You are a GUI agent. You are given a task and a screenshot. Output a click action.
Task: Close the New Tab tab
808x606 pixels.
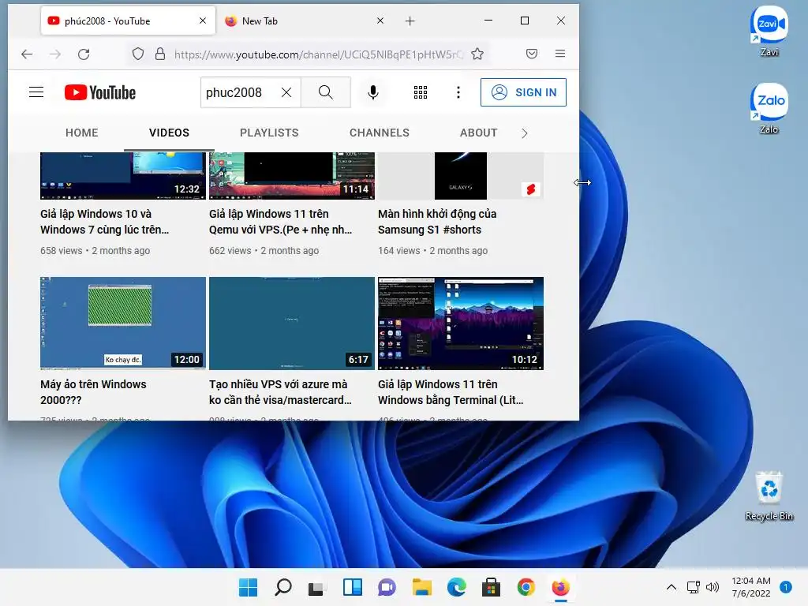click(380, 21)
